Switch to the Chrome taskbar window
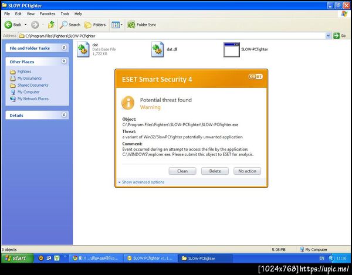 coord(96,259)
